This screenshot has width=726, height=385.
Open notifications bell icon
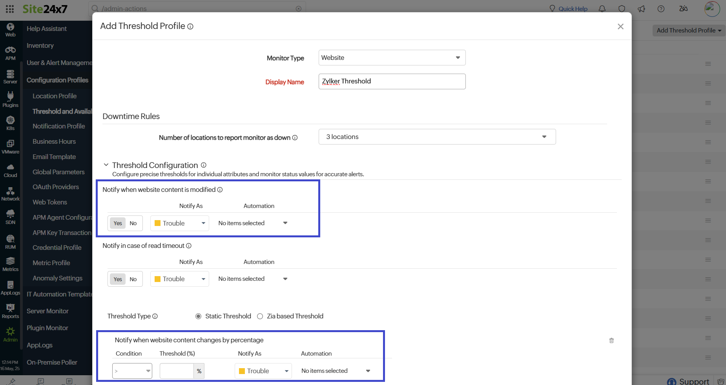coord(602,9)
